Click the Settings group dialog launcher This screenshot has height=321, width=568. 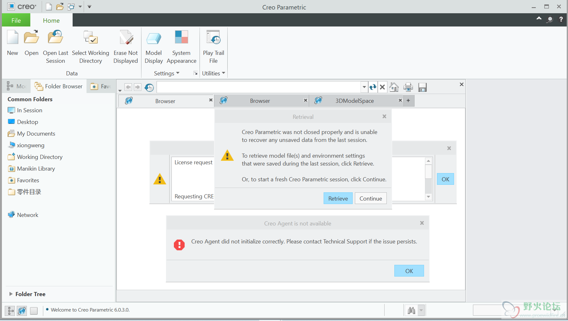(x=195, y=73)
